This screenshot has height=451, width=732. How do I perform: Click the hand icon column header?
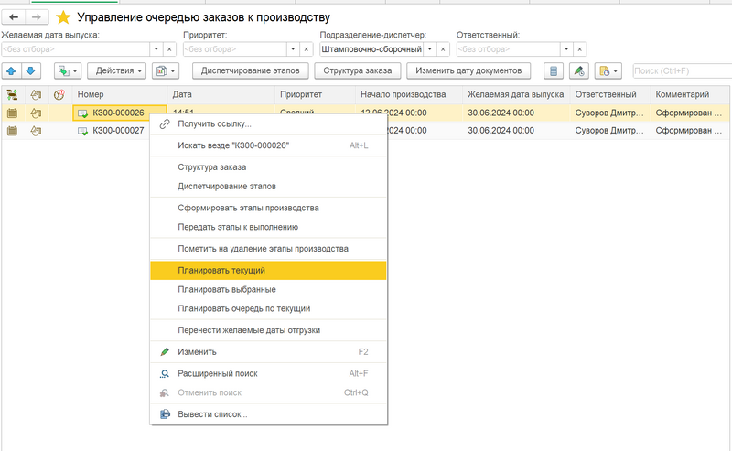[x=36, y=95]
